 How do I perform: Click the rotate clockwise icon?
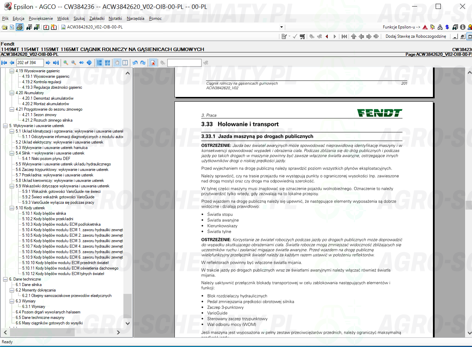coord(143,63)
